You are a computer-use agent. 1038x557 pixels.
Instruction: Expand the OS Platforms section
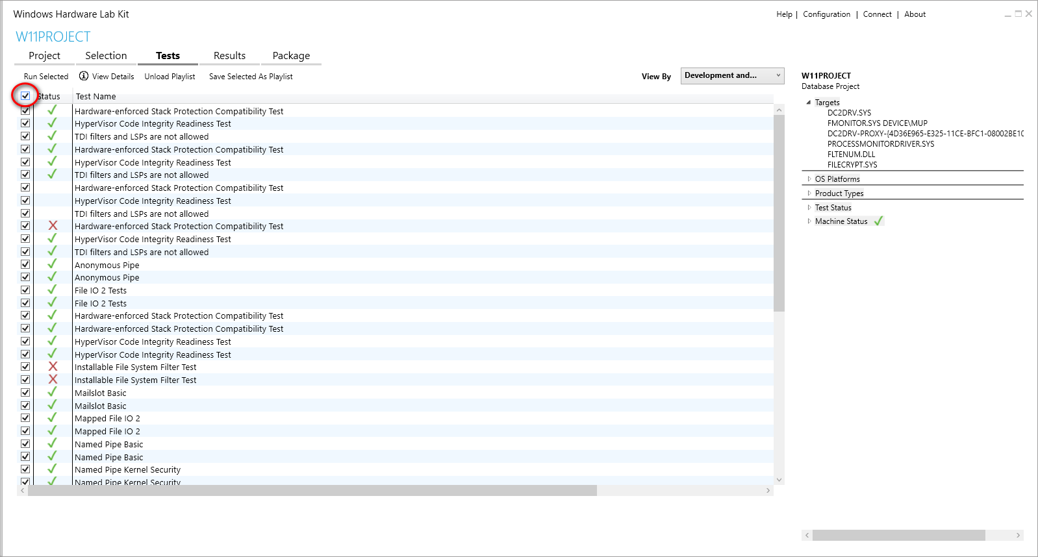tap(809, 179)
